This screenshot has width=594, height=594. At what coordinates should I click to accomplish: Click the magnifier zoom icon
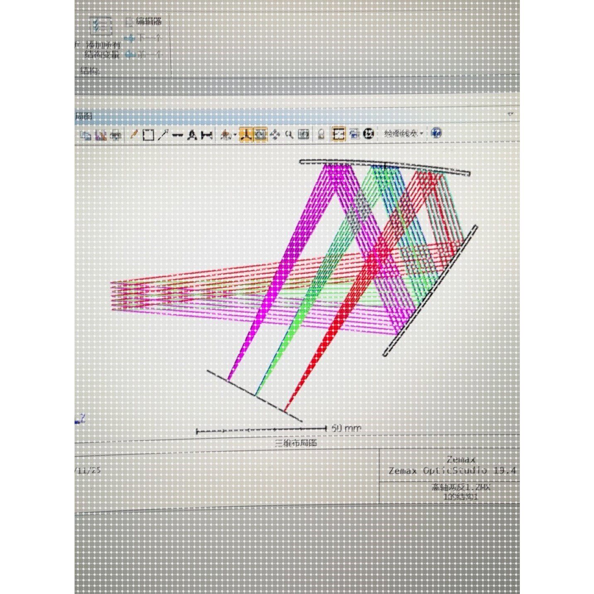pyautogui.click(x=289, y=135)
